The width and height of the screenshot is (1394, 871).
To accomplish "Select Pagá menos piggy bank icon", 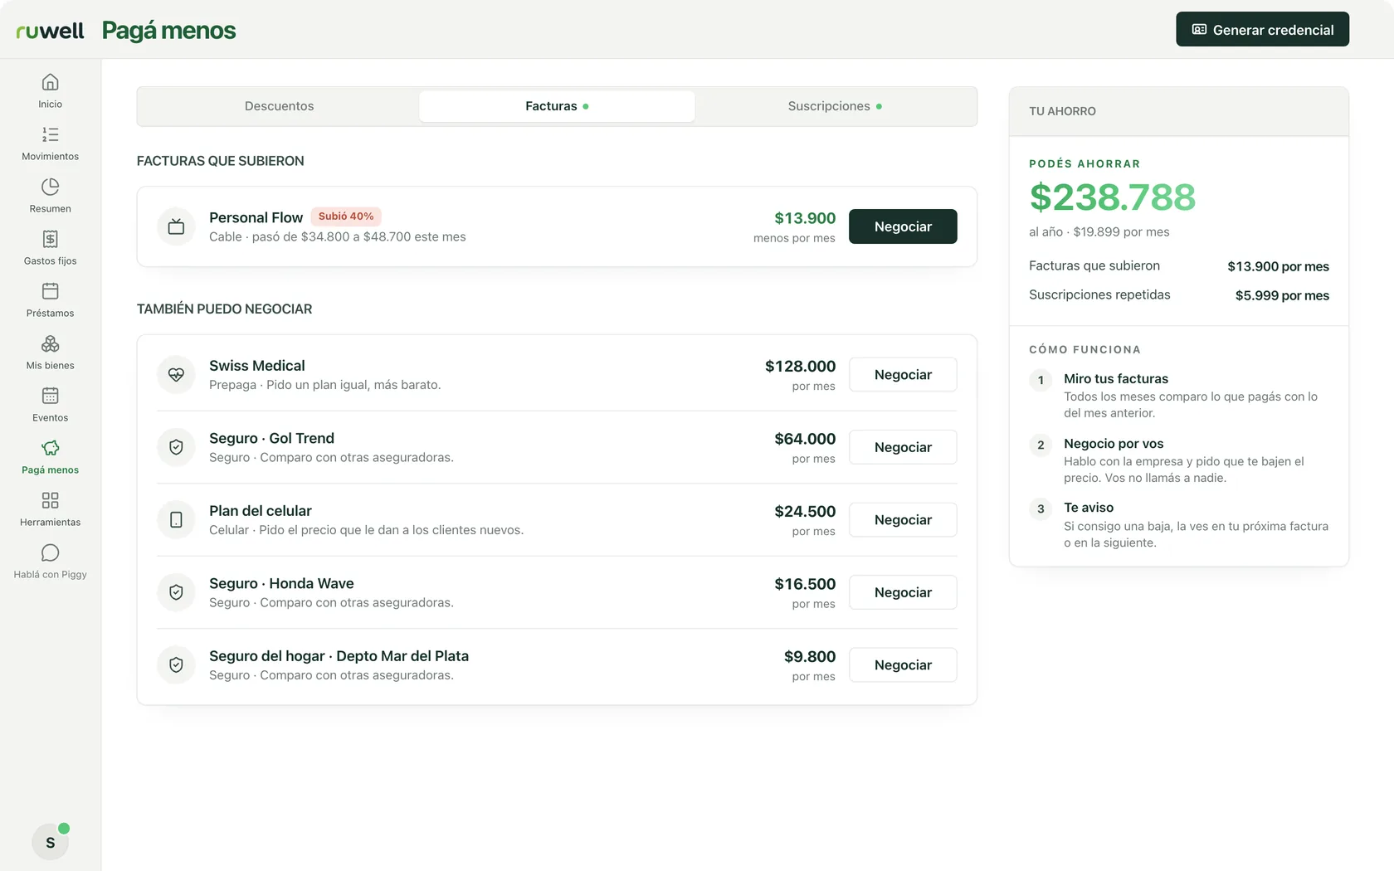I will pos(50,448).
